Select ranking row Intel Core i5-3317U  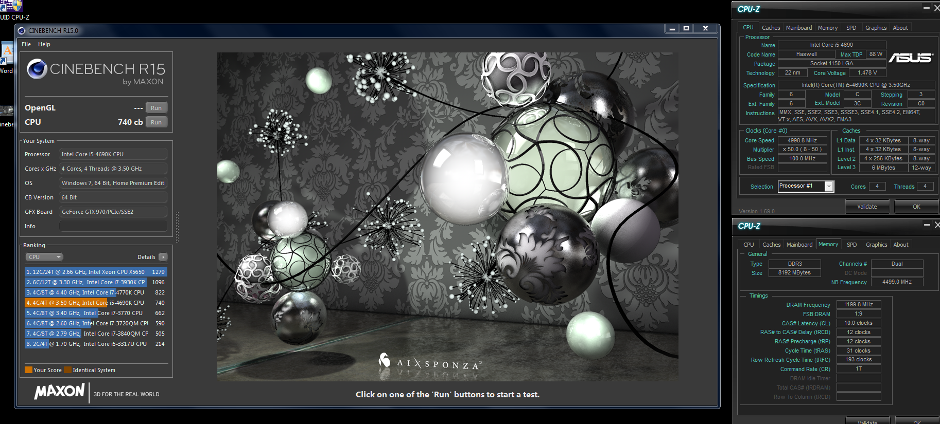[x=96, y=344]
